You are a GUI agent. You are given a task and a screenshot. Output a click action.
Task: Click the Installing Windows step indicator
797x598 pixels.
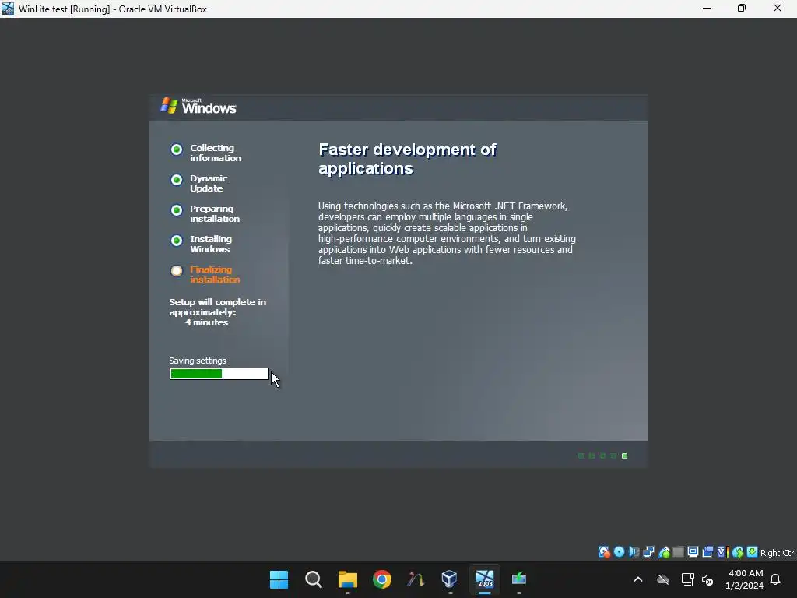click(177, 241)
